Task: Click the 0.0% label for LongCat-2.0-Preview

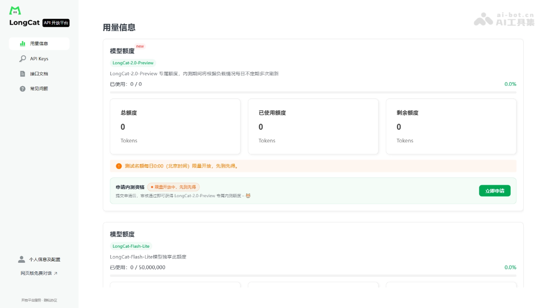Action: pyautogui.click(x=511, y=84)
